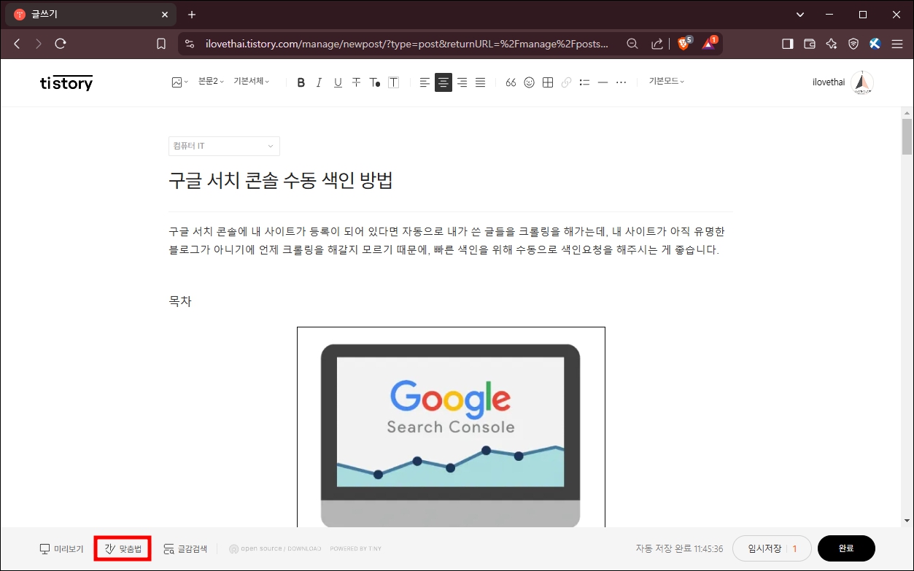Click the address bar URL
914x571 pixels.
[407, 44]
